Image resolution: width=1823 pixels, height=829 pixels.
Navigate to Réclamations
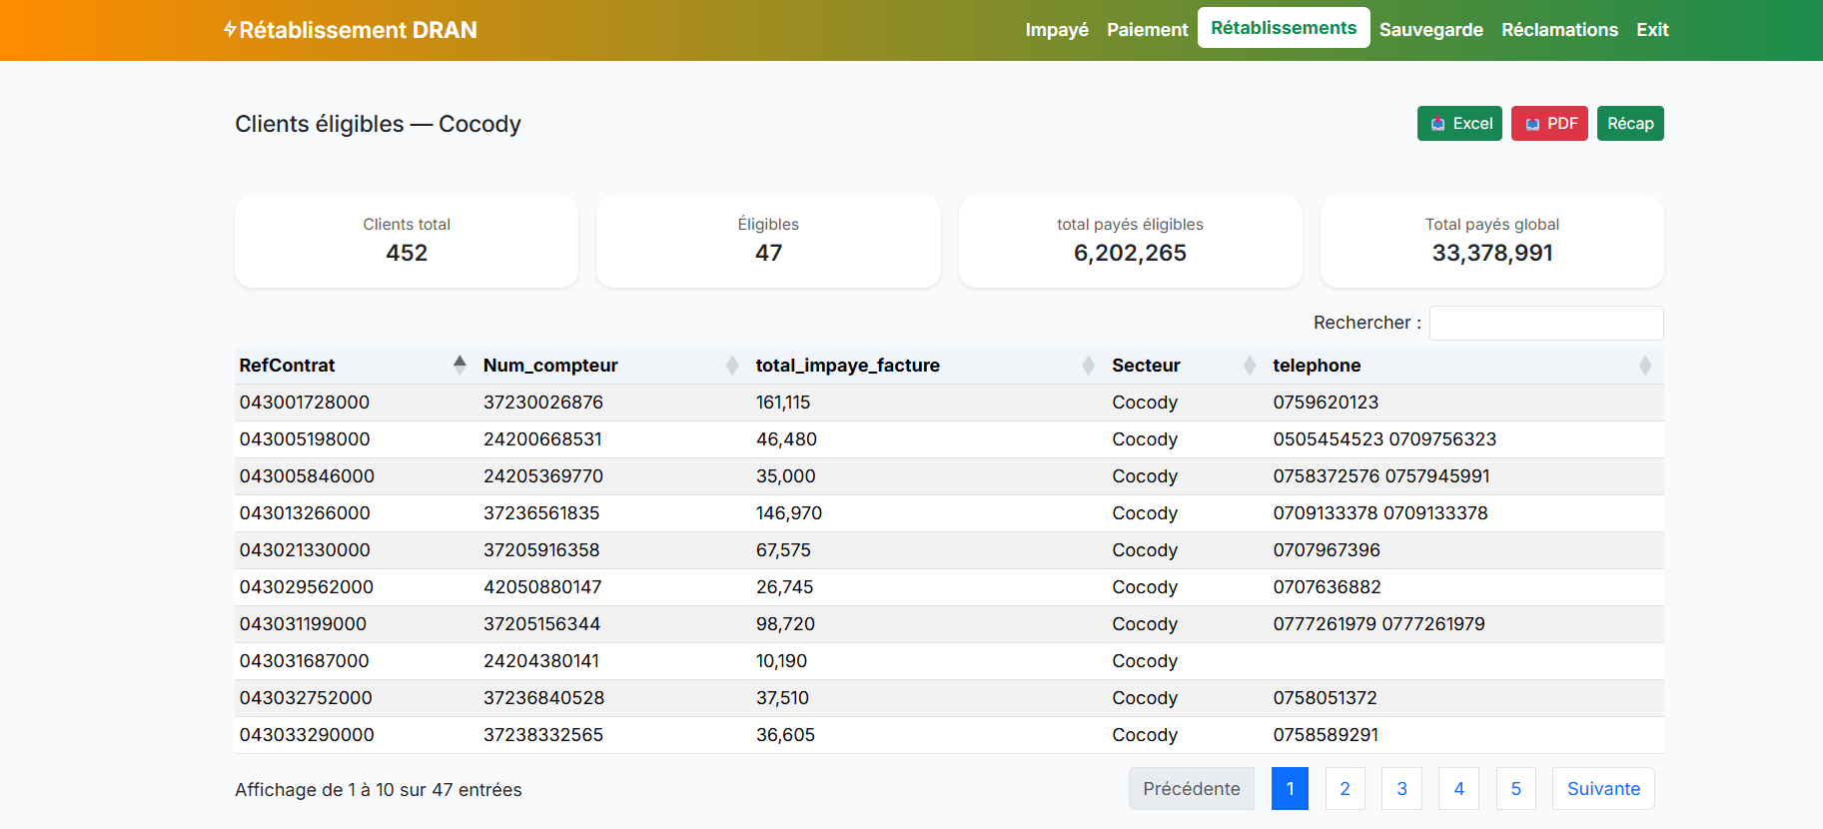point(1559,30)
